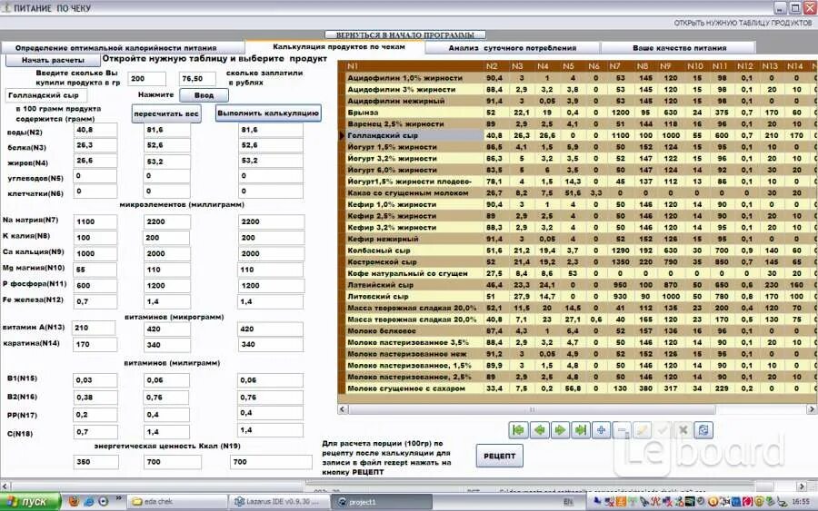The height and width of the screenshot is (511, 818).
Task: Click Вернуться в начало программы button
Action: (x=405, y=34)
